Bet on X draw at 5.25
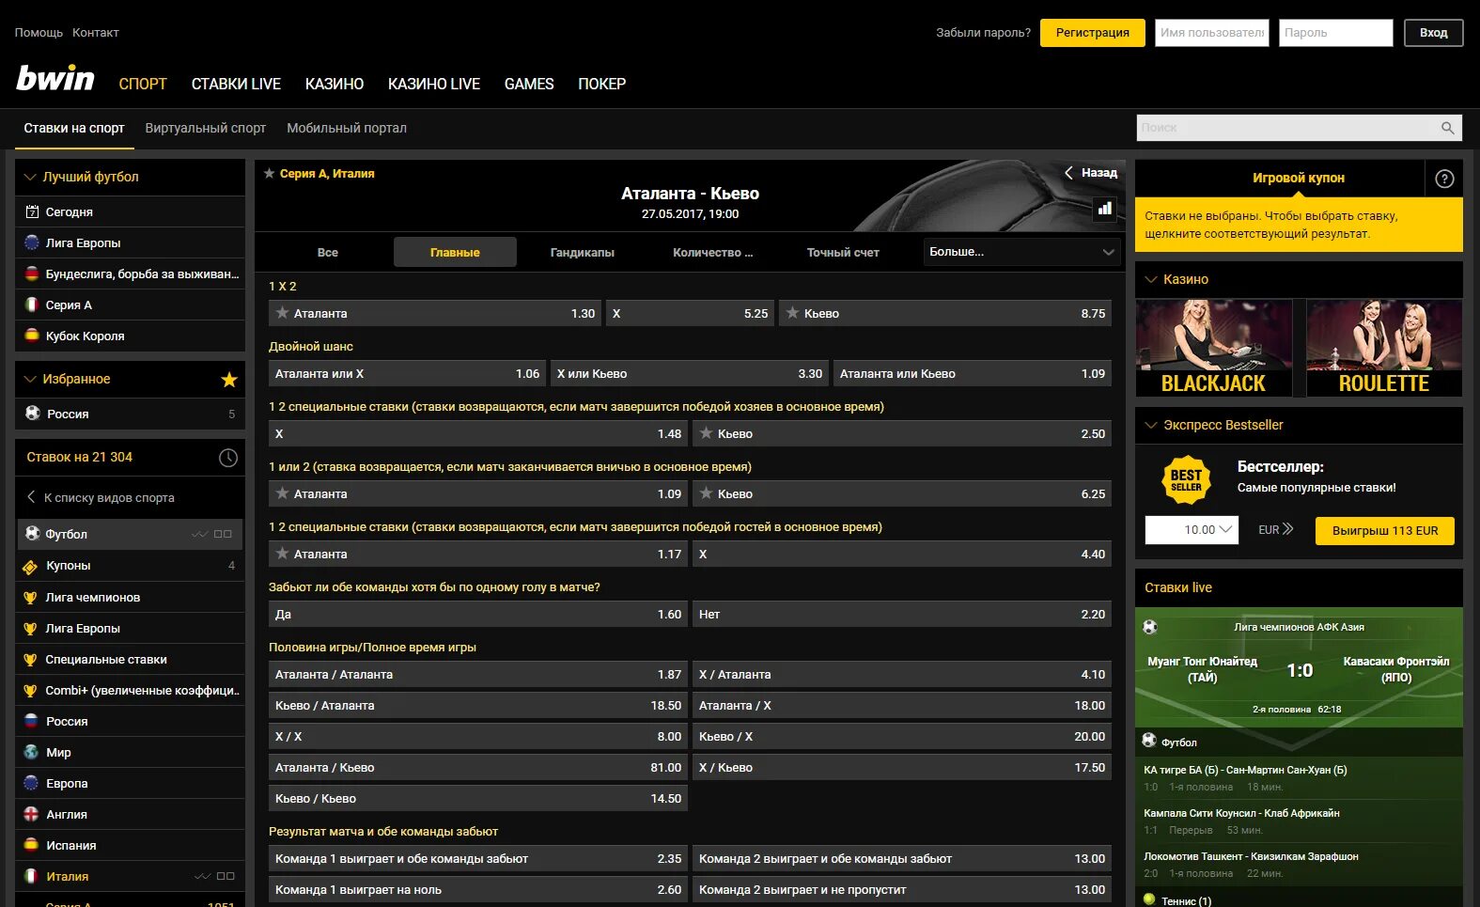The height and width of the screenshot is (907, 1480). coord(690,313)
